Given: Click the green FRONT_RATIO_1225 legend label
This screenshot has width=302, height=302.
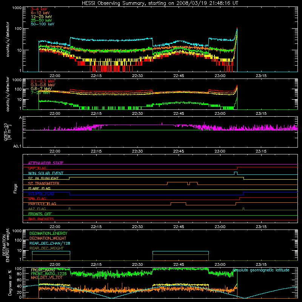Looking at the screenshot, I should coord(49,274).
